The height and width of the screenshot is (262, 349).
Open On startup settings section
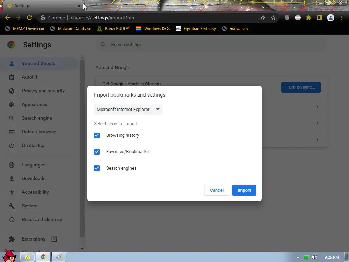(33, 145)
